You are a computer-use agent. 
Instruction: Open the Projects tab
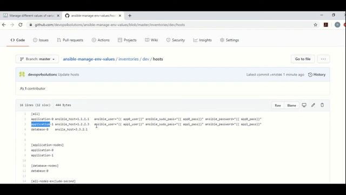[x=127, y=40]
